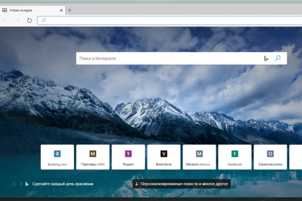Expand "Персонализированные новости и многое другое"
Image resolution: width=302 pixels, height=201 pixels.
182,184
